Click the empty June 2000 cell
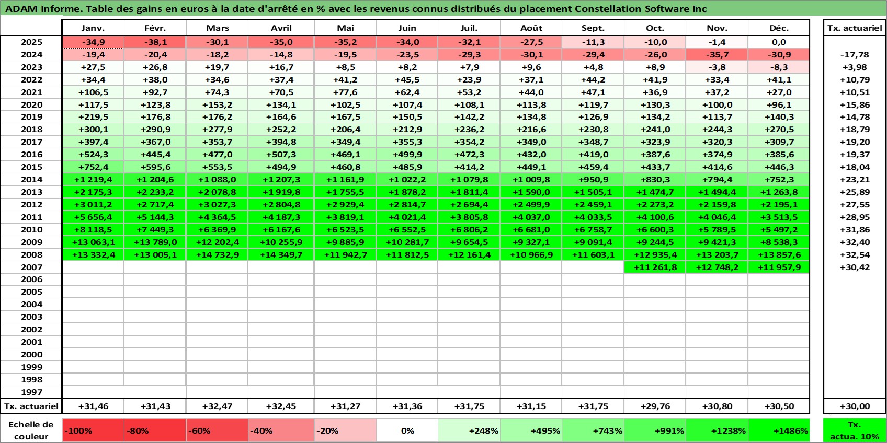Viewport: 887px width, 443px height. click(x=407, y=355)
